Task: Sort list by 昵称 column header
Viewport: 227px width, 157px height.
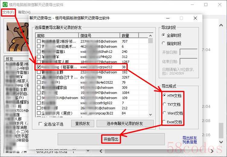Action: point(57,36)
